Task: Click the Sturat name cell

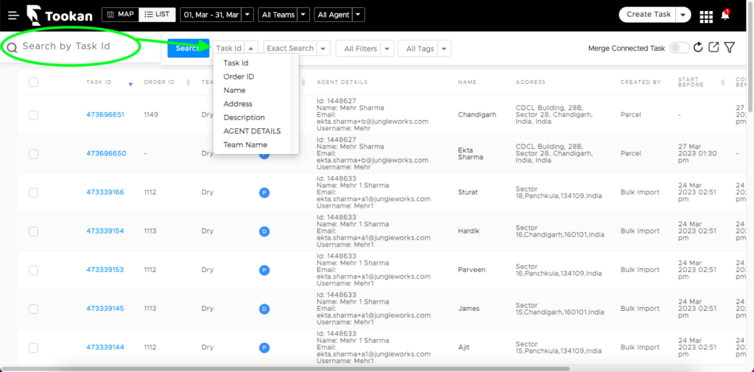Action: point(468,192)
